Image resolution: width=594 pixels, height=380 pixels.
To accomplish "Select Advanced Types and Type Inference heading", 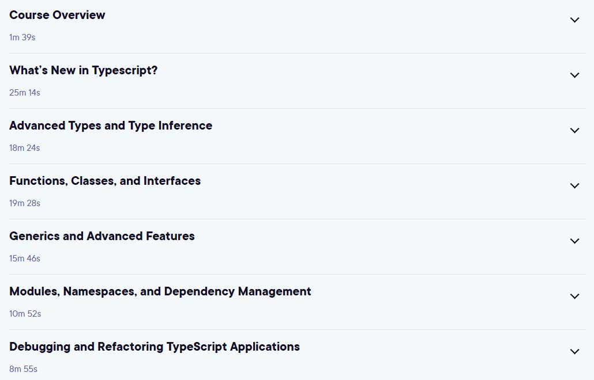I will click(x=111, y=126).
